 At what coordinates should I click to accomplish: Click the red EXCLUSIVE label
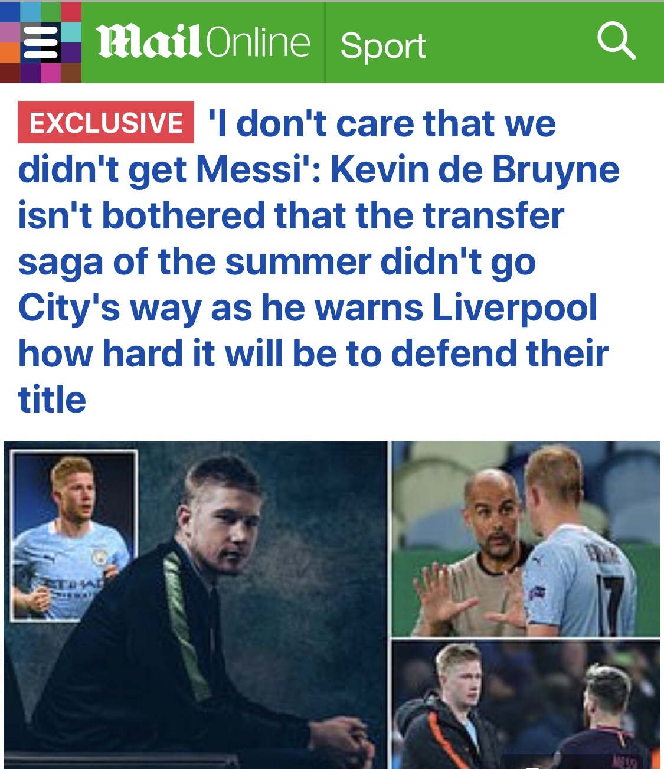(x=106, y=123)
